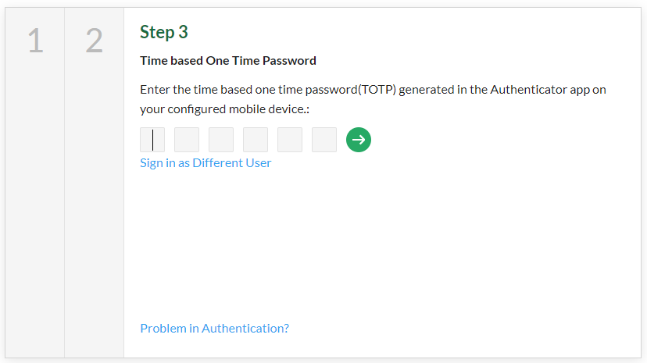
Task: Click the second TOTP digit box
Action: click(187, 140)
